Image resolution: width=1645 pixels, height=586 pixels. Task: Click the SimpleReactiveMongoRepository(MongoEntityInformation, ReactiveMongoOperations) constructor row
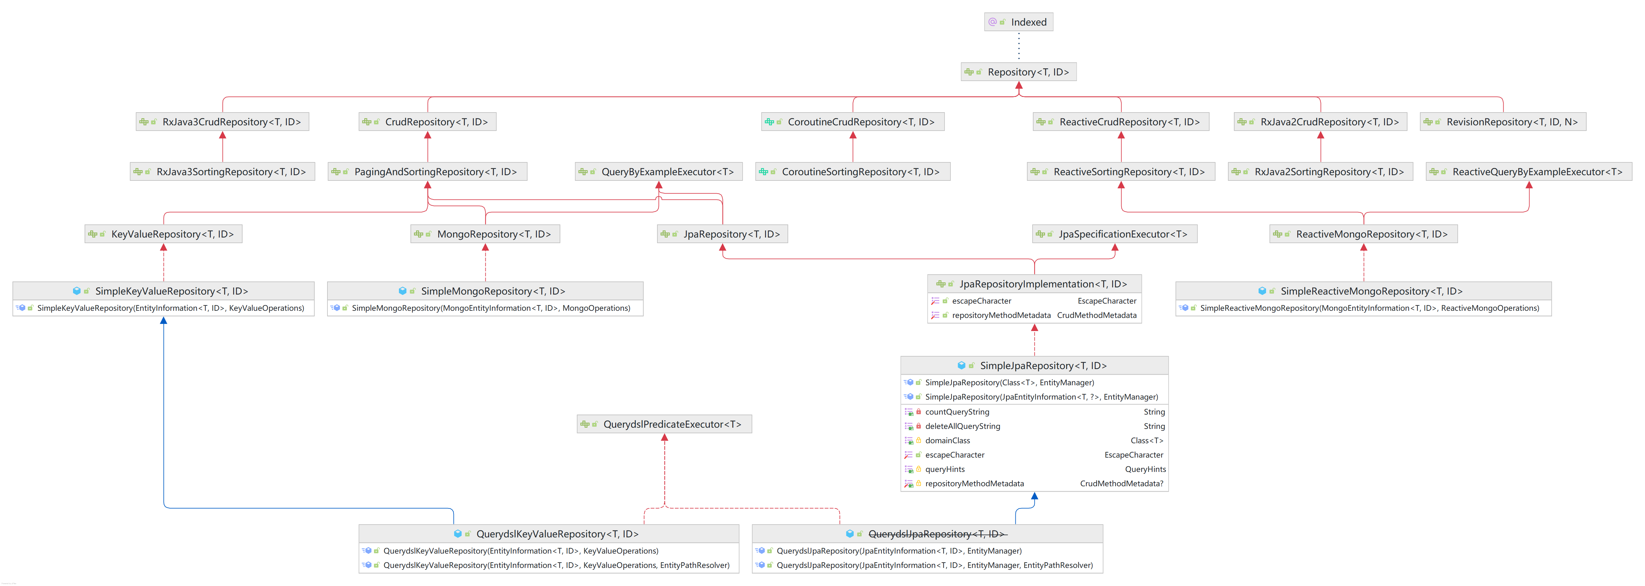tap(1363, 308)
